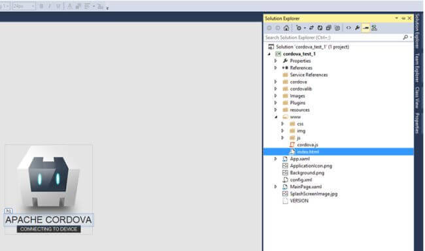
Task: Click the Plugins folder label
Action: (x=297, y=103)
